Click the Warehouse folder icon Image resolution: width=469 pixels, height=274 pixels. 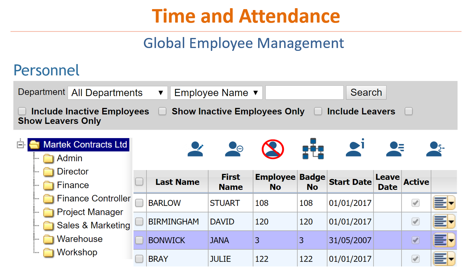(x=49, y=239)
